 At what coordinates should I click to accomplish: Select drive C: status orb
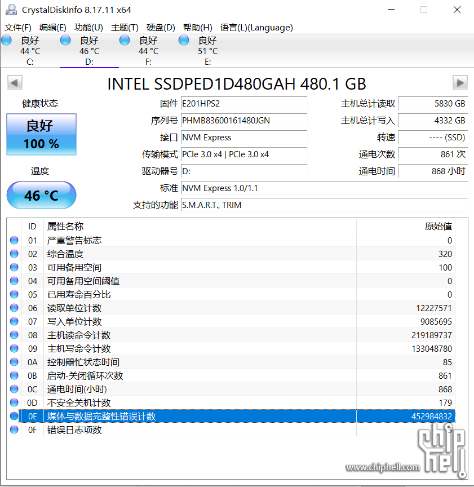pos(7,41)
